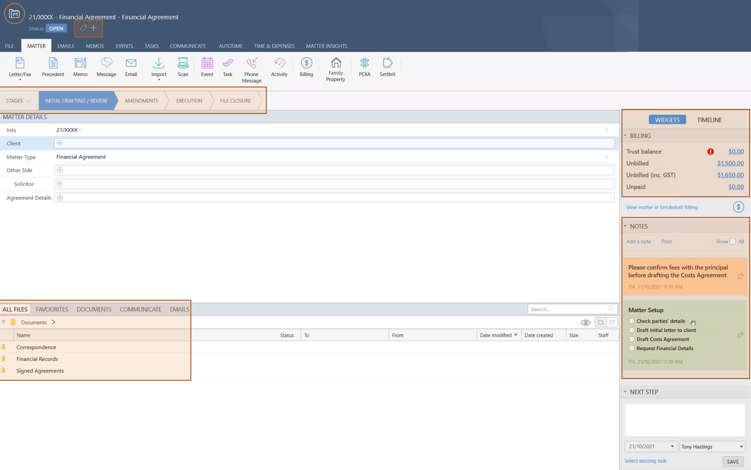751x470 pixels.
Task: Log a Phone Message
Action: coord(252,70)
